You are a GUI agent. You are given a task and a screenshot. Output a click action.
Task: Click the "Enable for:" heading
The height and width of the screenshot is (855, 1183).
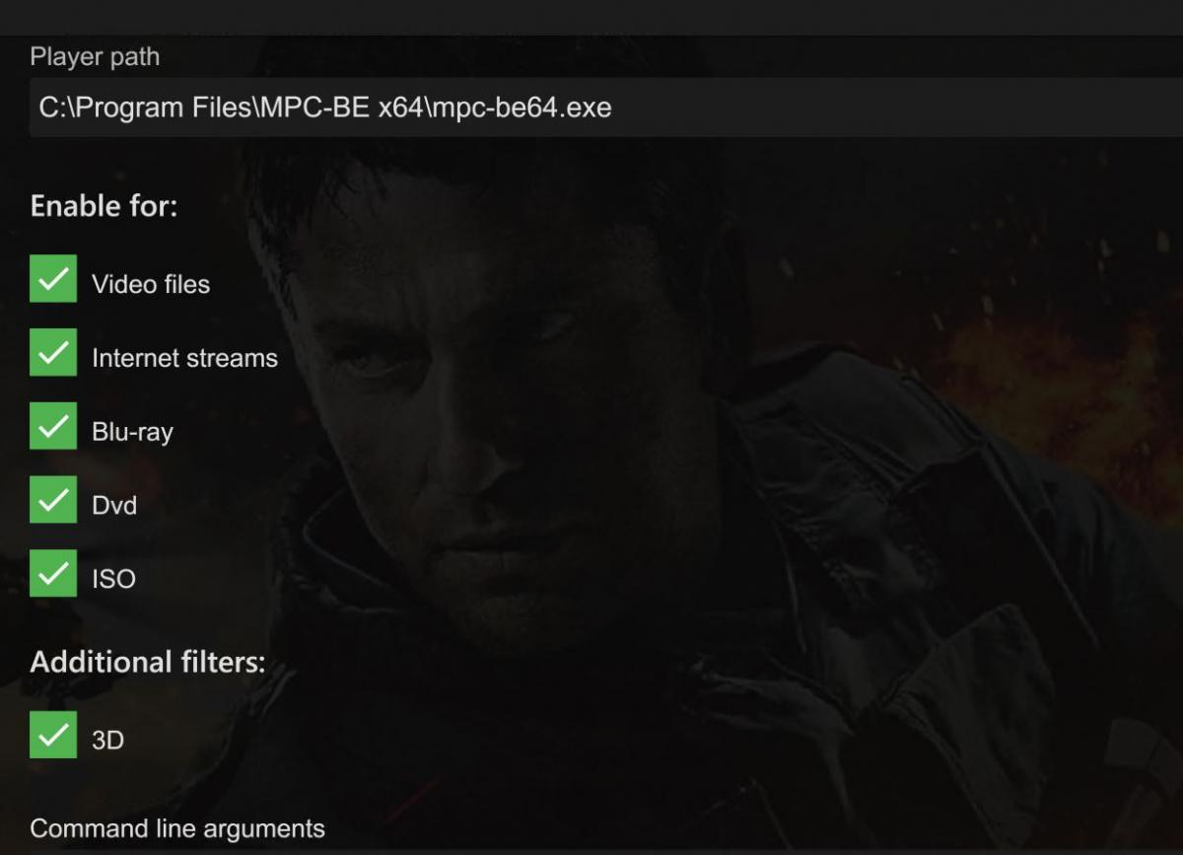[104, 207]
